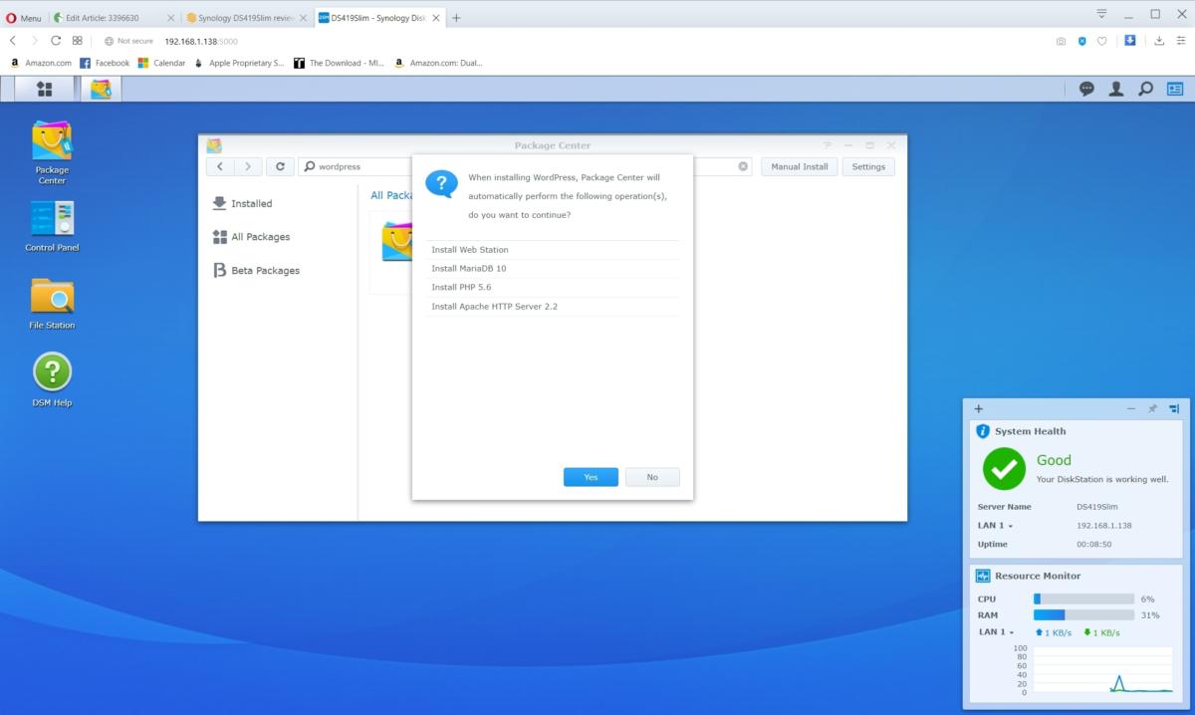1195x715 pixels.
Task: Open DSM Help desktop icon
Action: [x=52, y=380]
